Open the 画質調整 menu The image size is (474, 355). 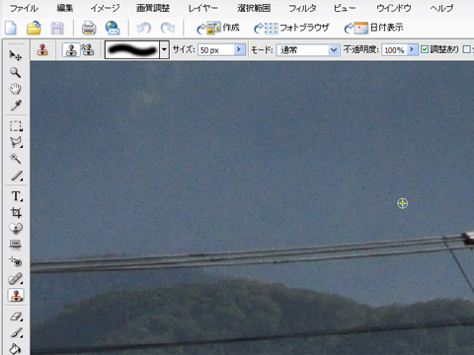tap(153, 8)
